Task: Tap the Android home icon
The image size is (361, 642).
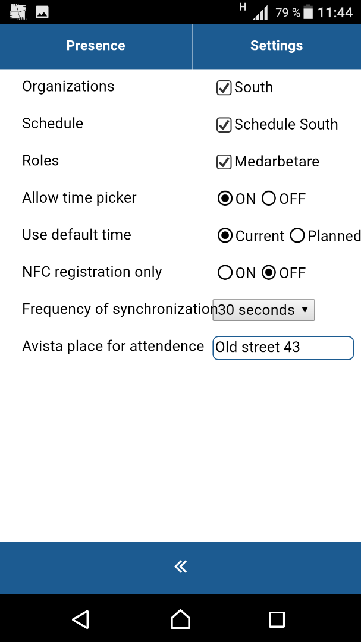Action: 180,619
